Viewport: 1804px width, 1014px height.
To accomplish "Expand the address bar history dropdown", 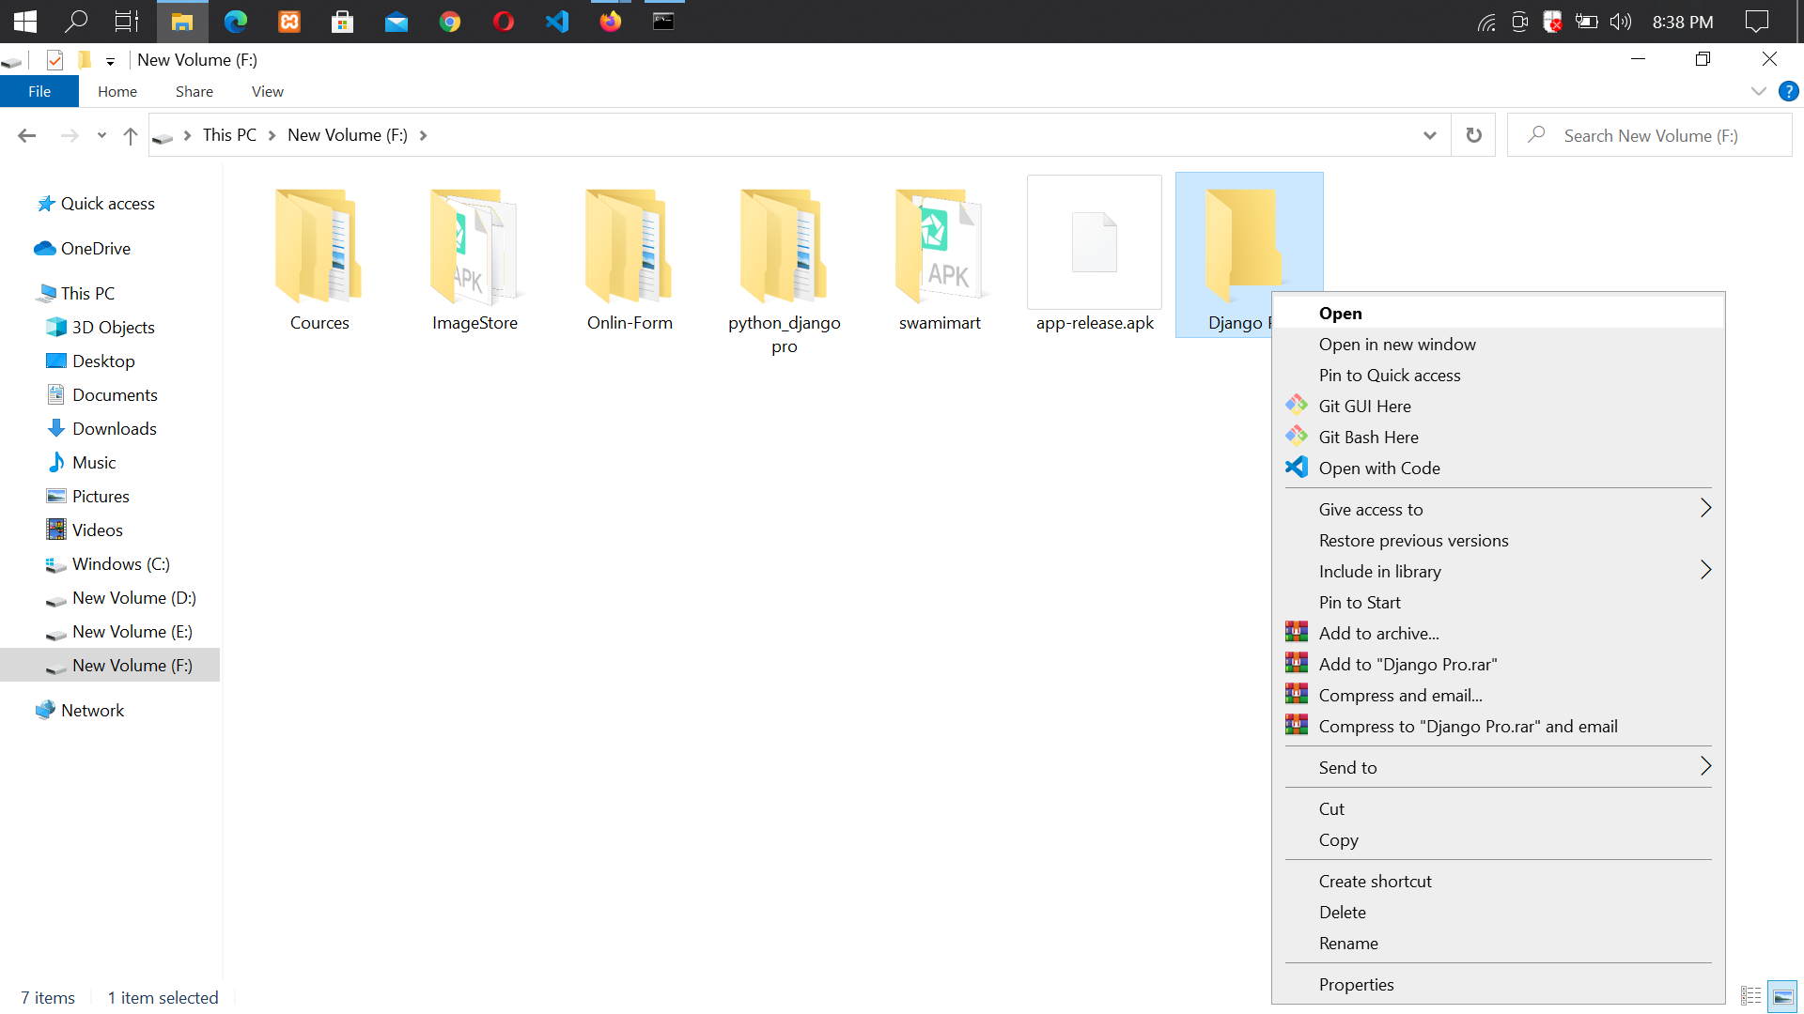I will [1429, 135].
